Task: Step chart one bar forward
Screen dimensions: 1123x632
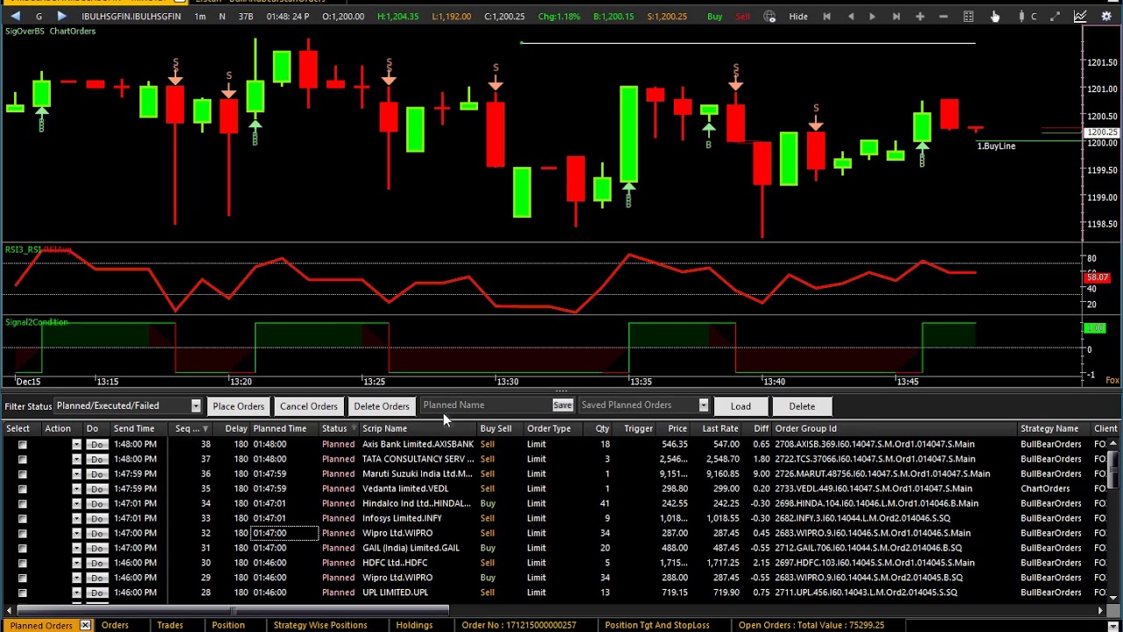Action: pos(872,17)
